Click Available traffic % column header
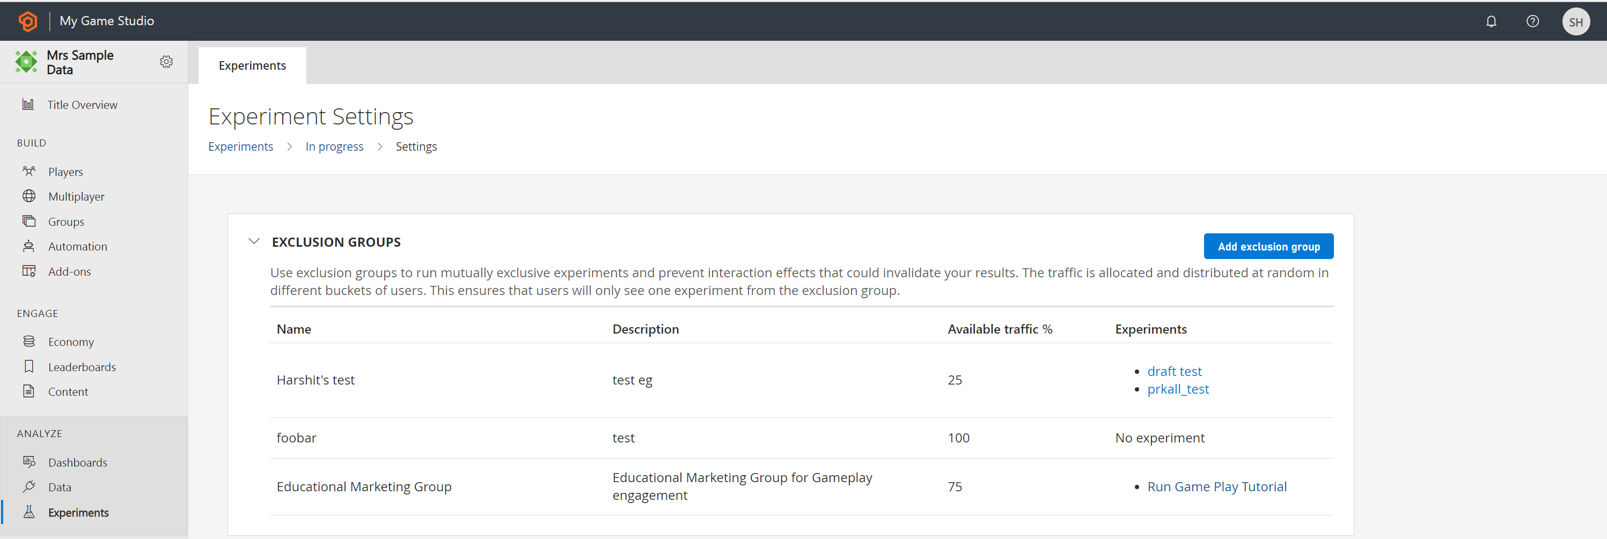1607x539 pixels. 1000,329
